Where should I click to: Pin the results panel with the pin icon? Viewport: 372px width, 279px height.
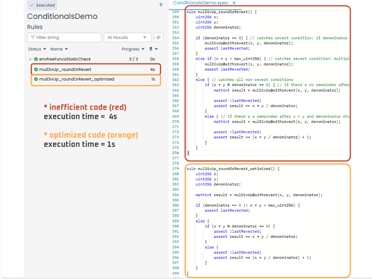point(161,5)
